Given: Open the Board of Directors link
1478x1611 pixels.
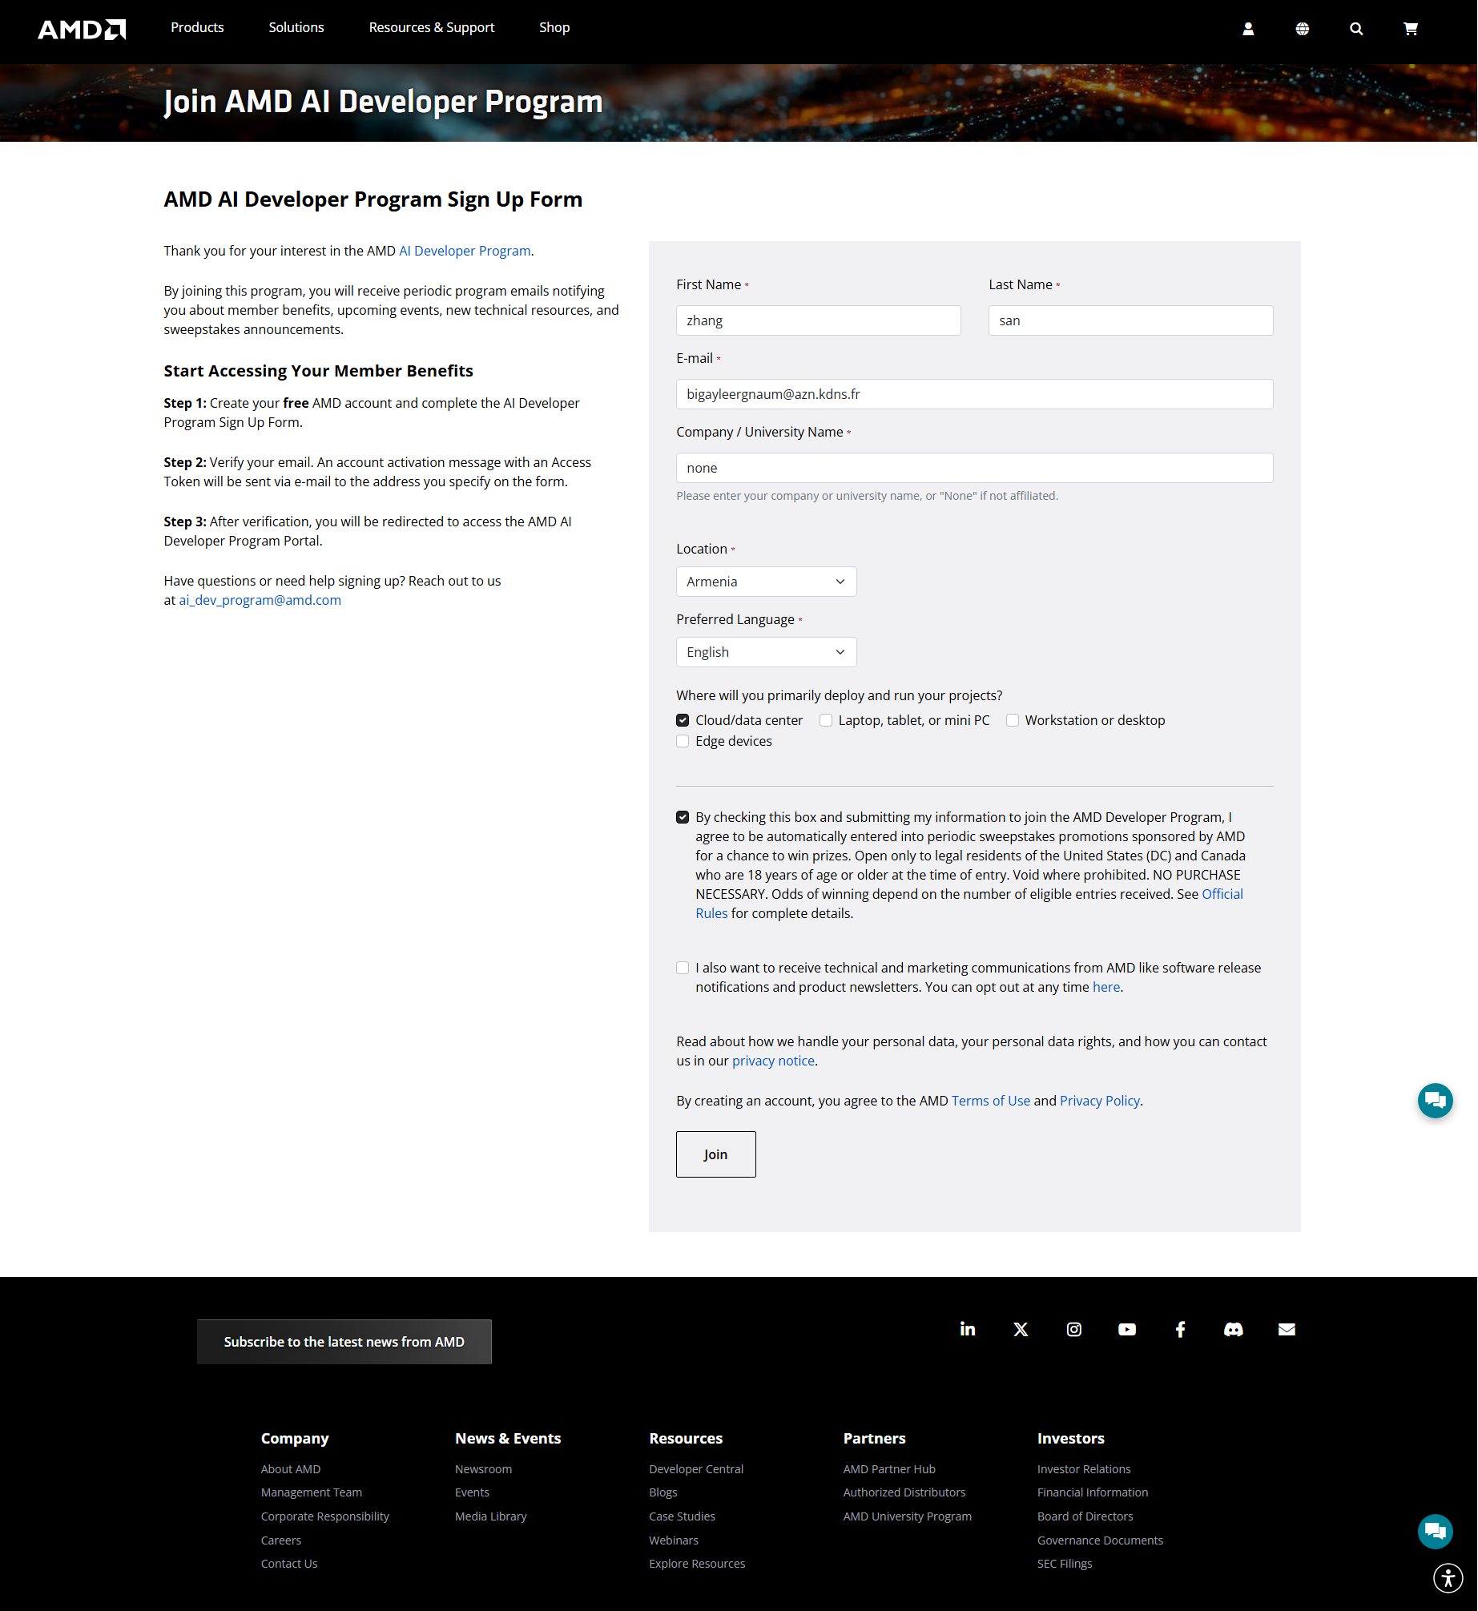Looking at the screenshot, I should pyautogui.click(x=1085, y=1516).
